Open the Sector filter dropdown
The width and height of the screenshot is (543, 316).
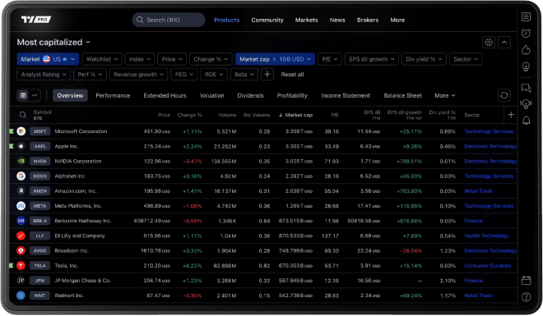click(466, 59)
